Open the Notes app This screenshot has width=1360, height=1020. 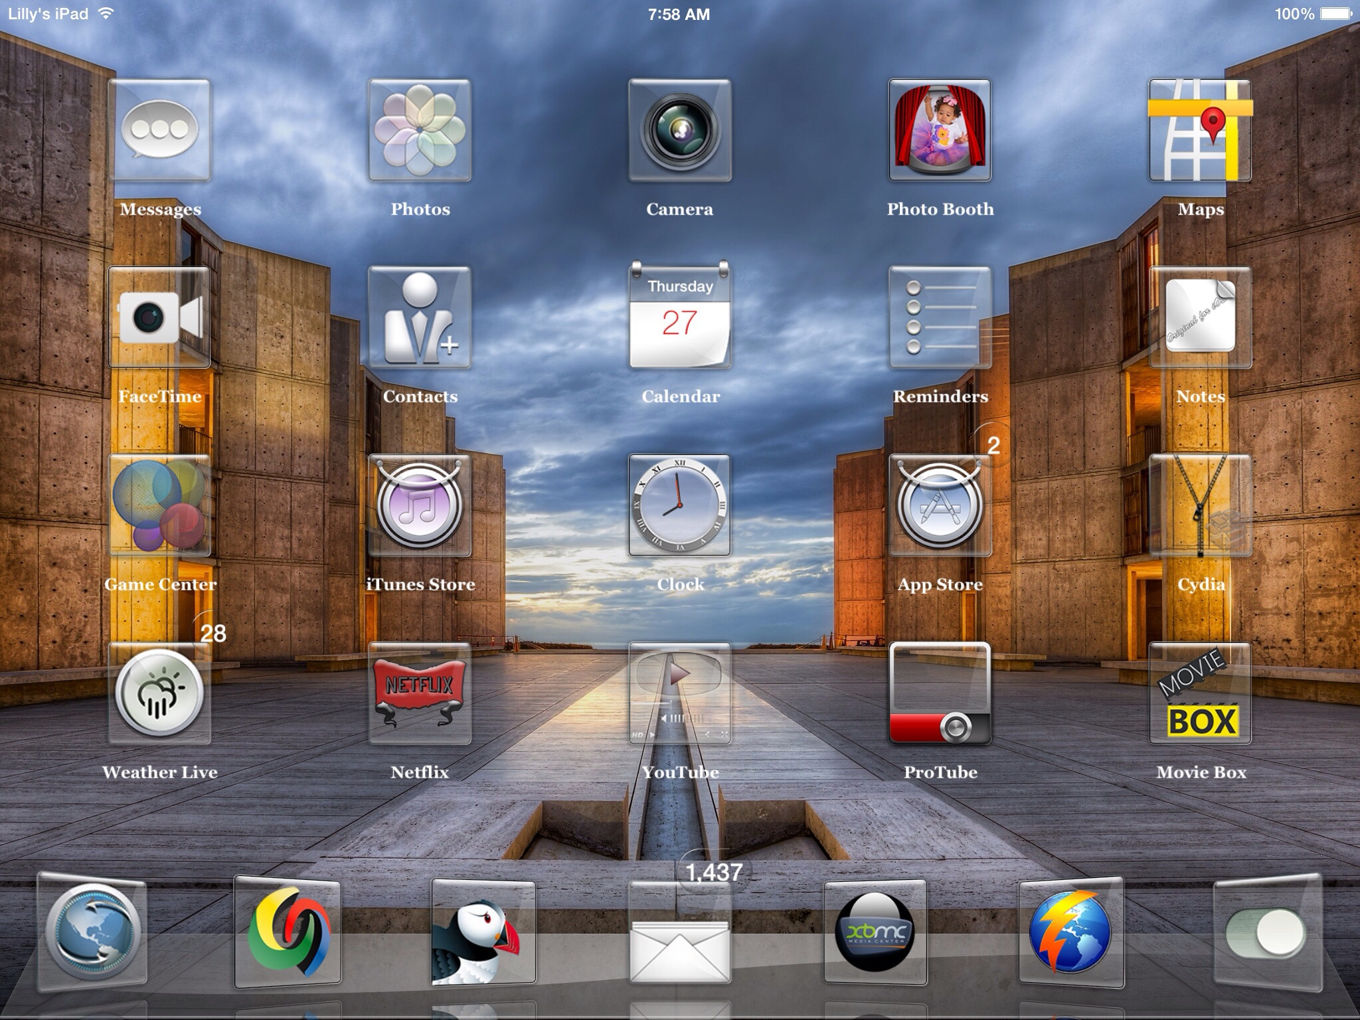1200,317
